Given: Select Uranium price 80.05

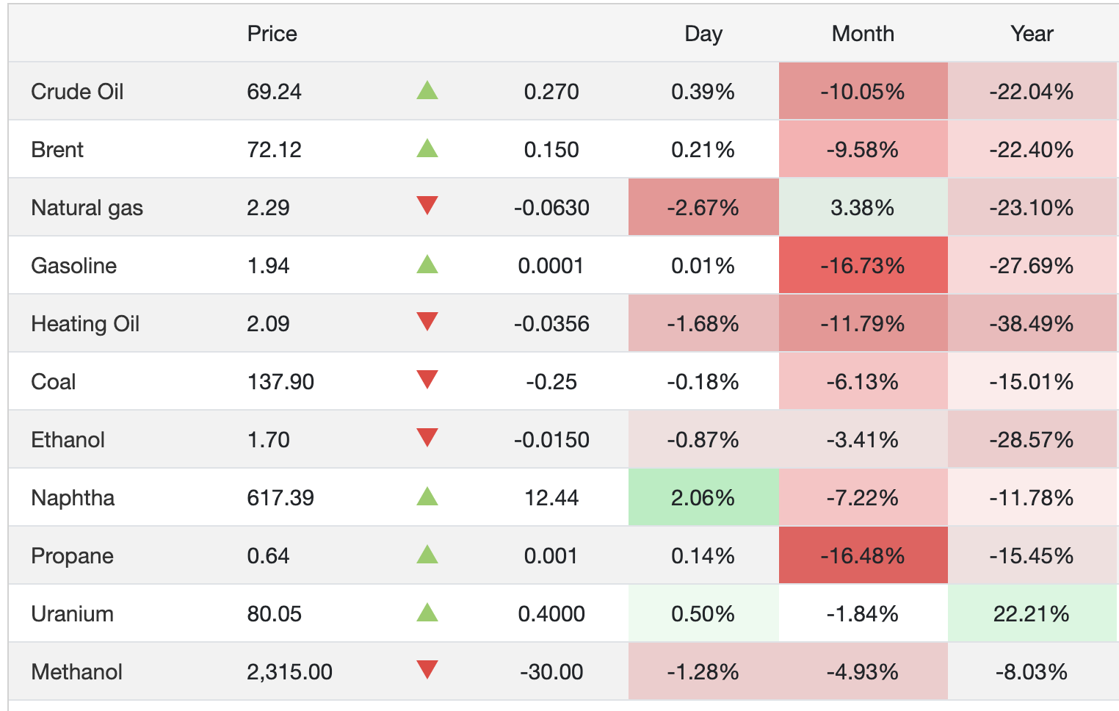Looking at the screenshot, I should [274, 614].
